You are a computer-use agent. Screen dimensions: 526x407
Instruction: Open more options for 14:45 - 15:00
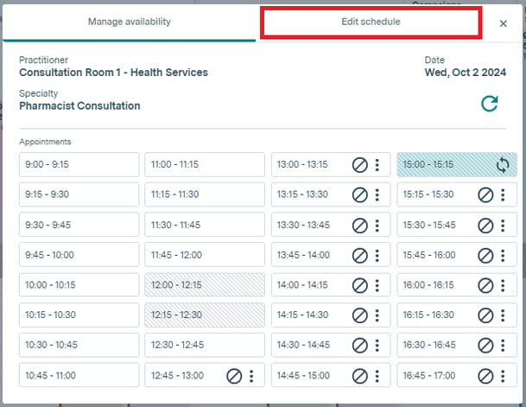click(377, 376)
